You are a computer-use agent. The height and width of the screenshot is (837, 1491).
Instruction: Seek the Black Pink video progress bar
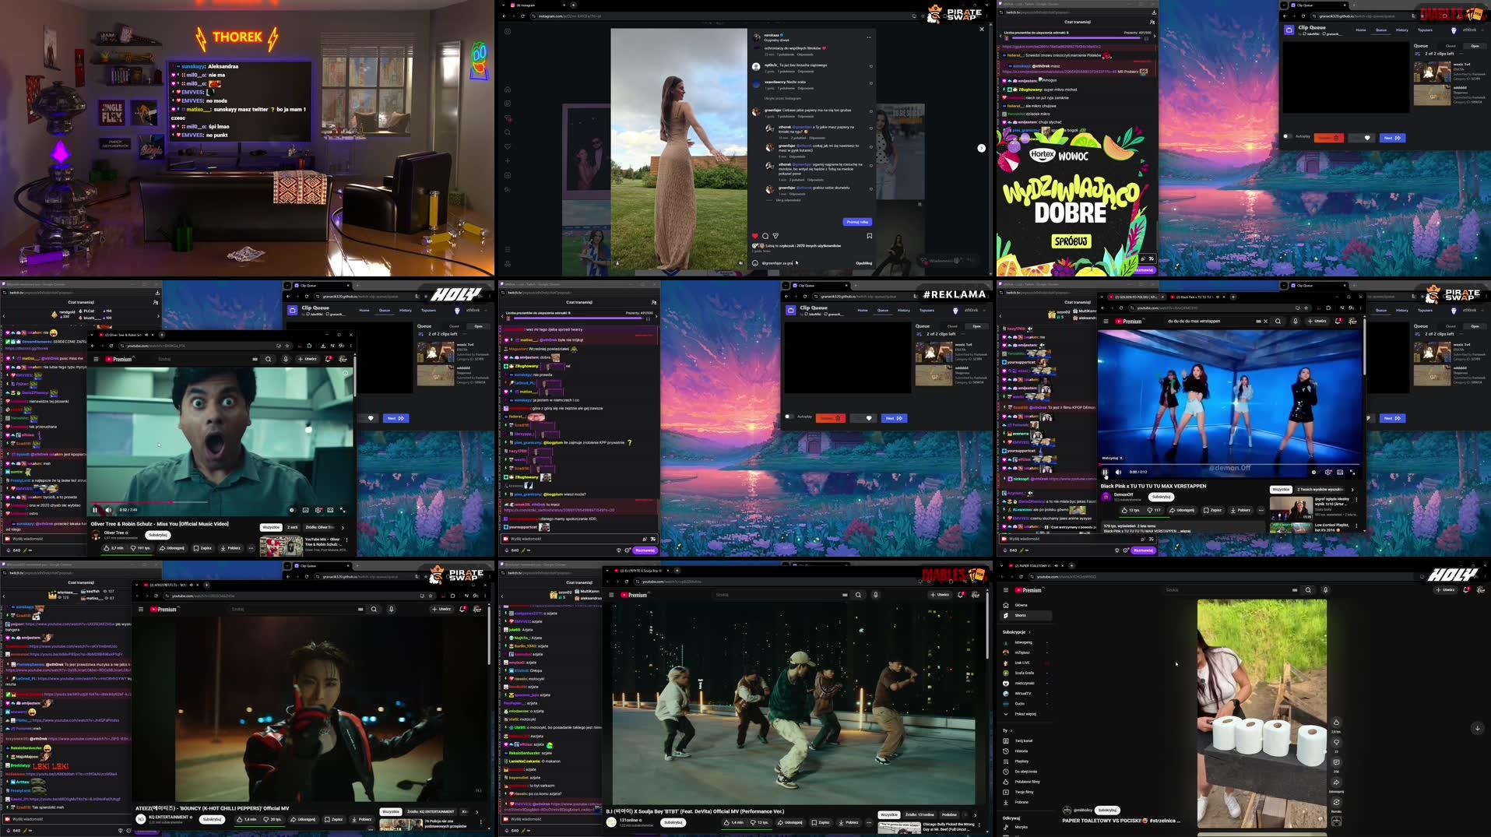click(x=1230, y=464)
